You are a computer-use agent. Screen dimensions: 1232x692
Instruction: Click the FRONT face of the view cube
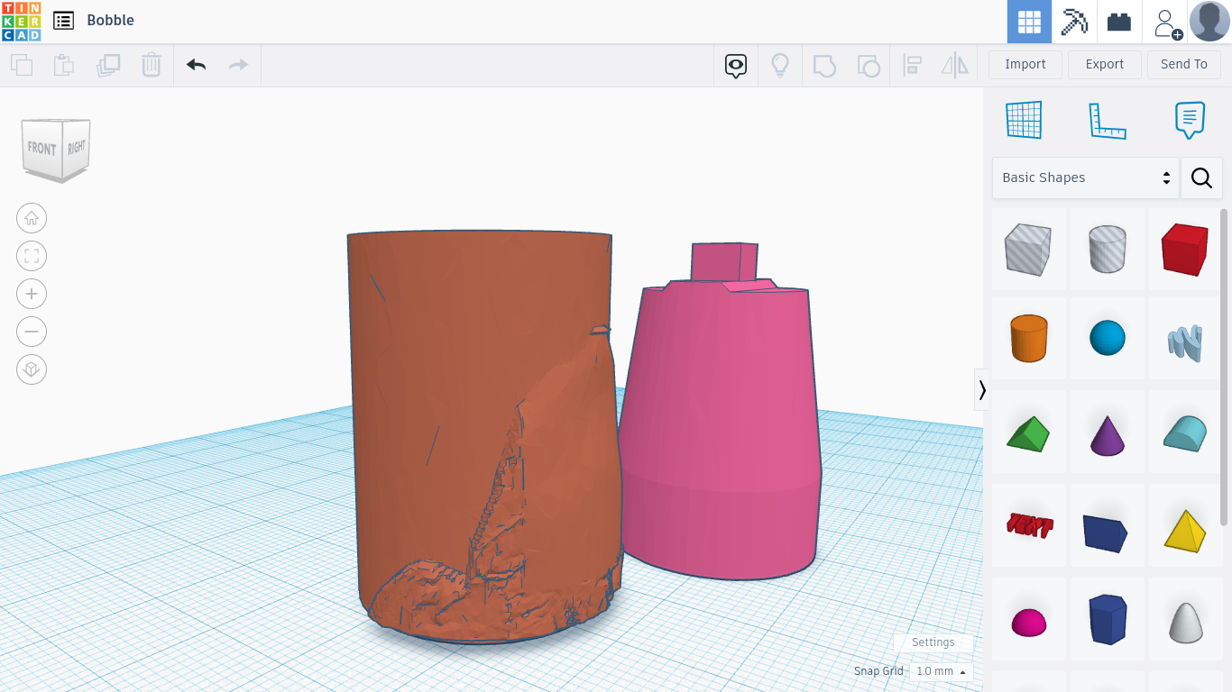pyautogui.click(x=41, y=149)
